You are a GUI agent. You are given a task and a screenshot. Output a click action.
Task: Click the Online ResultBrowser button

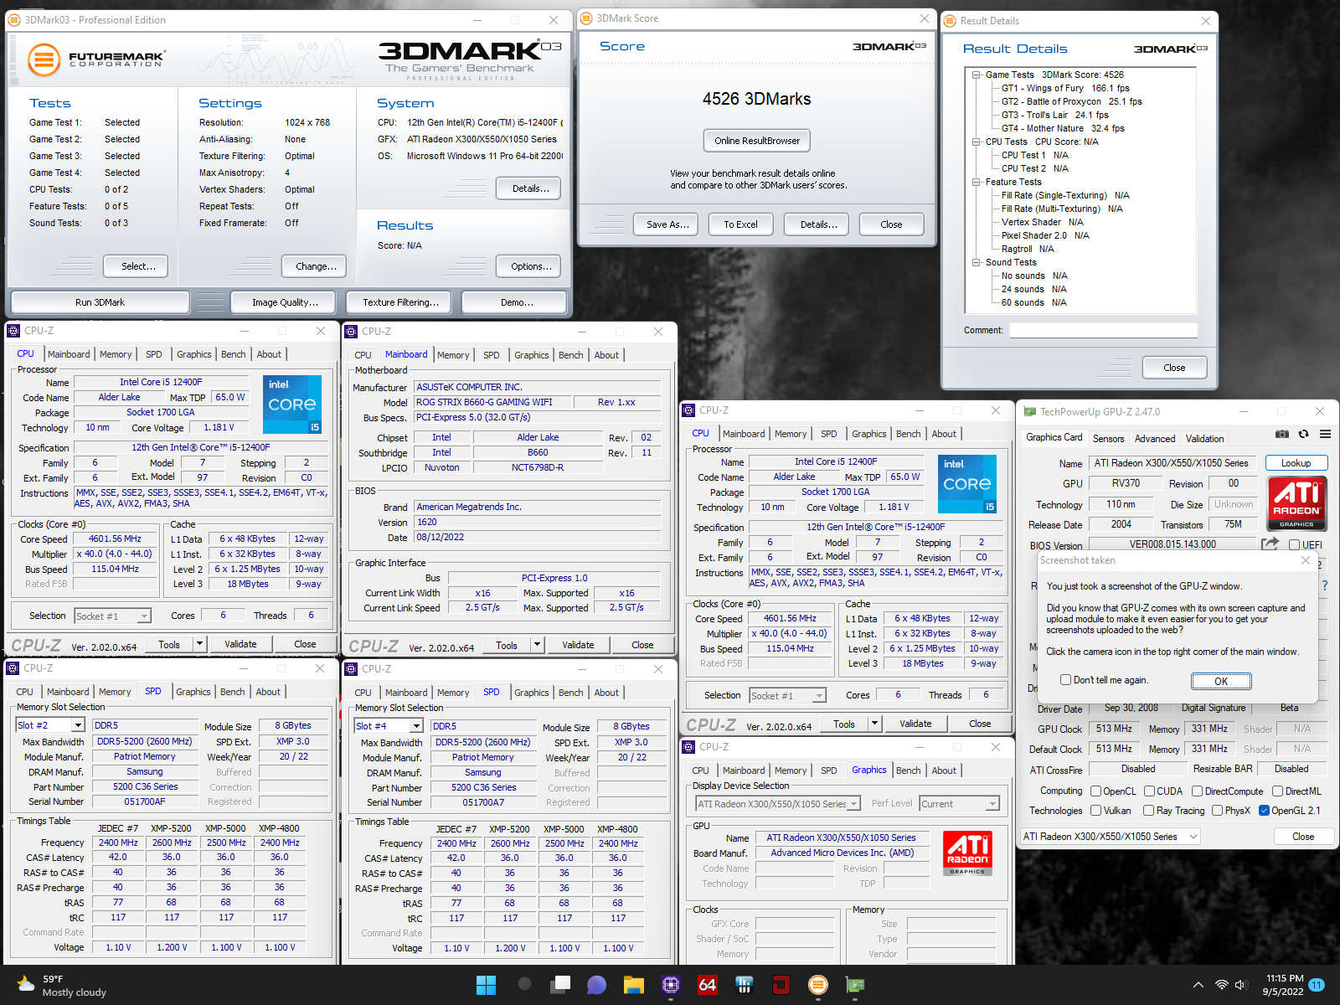coord(757,141)
